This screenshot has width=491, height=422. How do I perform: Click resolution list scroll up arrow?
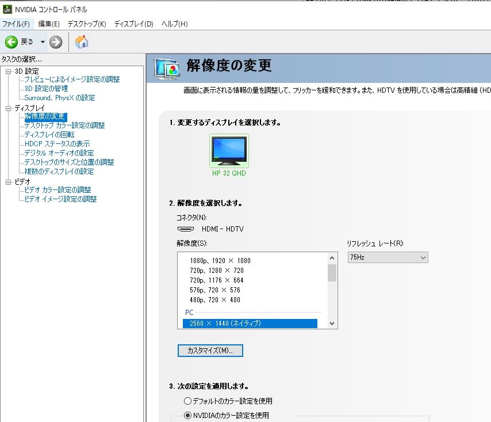pos(332,258)
